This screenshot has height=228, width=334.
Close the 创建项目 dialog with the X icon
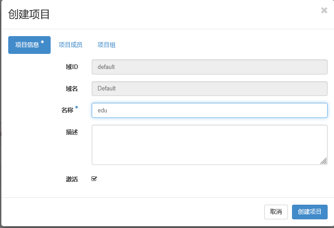click(x=324, y=11)
